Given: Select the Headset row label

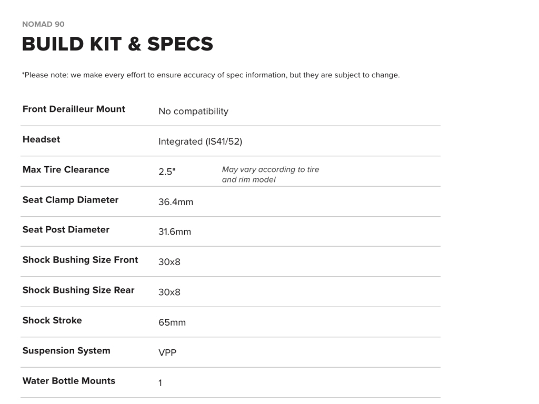Looking at the screenshot, I should 41,139.
